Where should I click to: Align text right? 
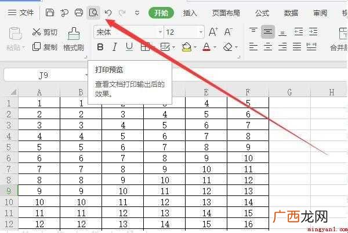coord(282,47)
